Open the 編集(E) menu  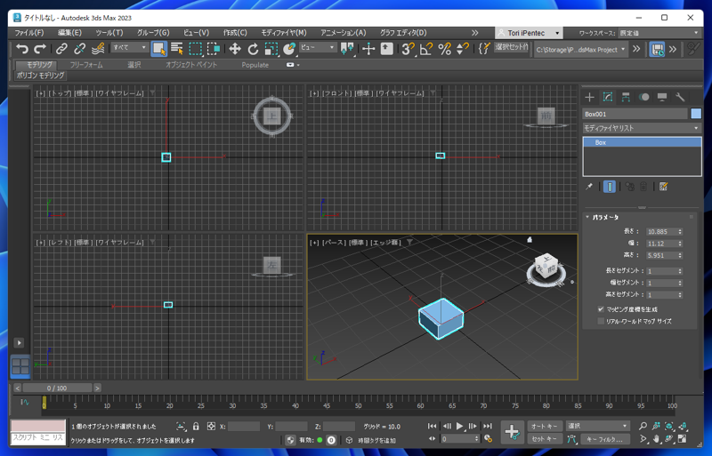click(69, 33)
